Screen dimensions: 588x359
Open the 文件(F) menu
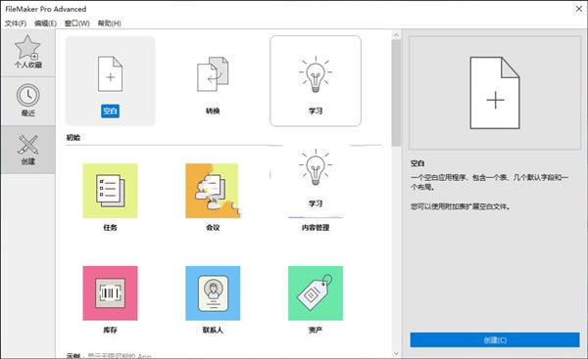16,23
